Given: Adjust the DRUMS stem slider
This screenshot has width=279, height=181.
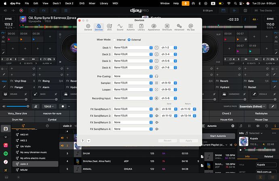Looking at the screenshot, I should [15, 99].
